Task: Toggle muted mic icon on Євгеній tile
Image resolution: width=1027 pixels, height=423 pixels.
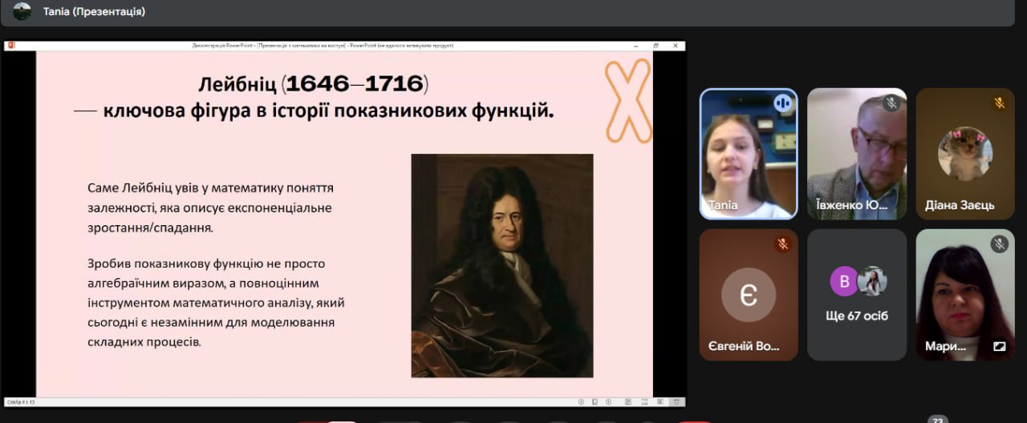Action: coord(782,244)
